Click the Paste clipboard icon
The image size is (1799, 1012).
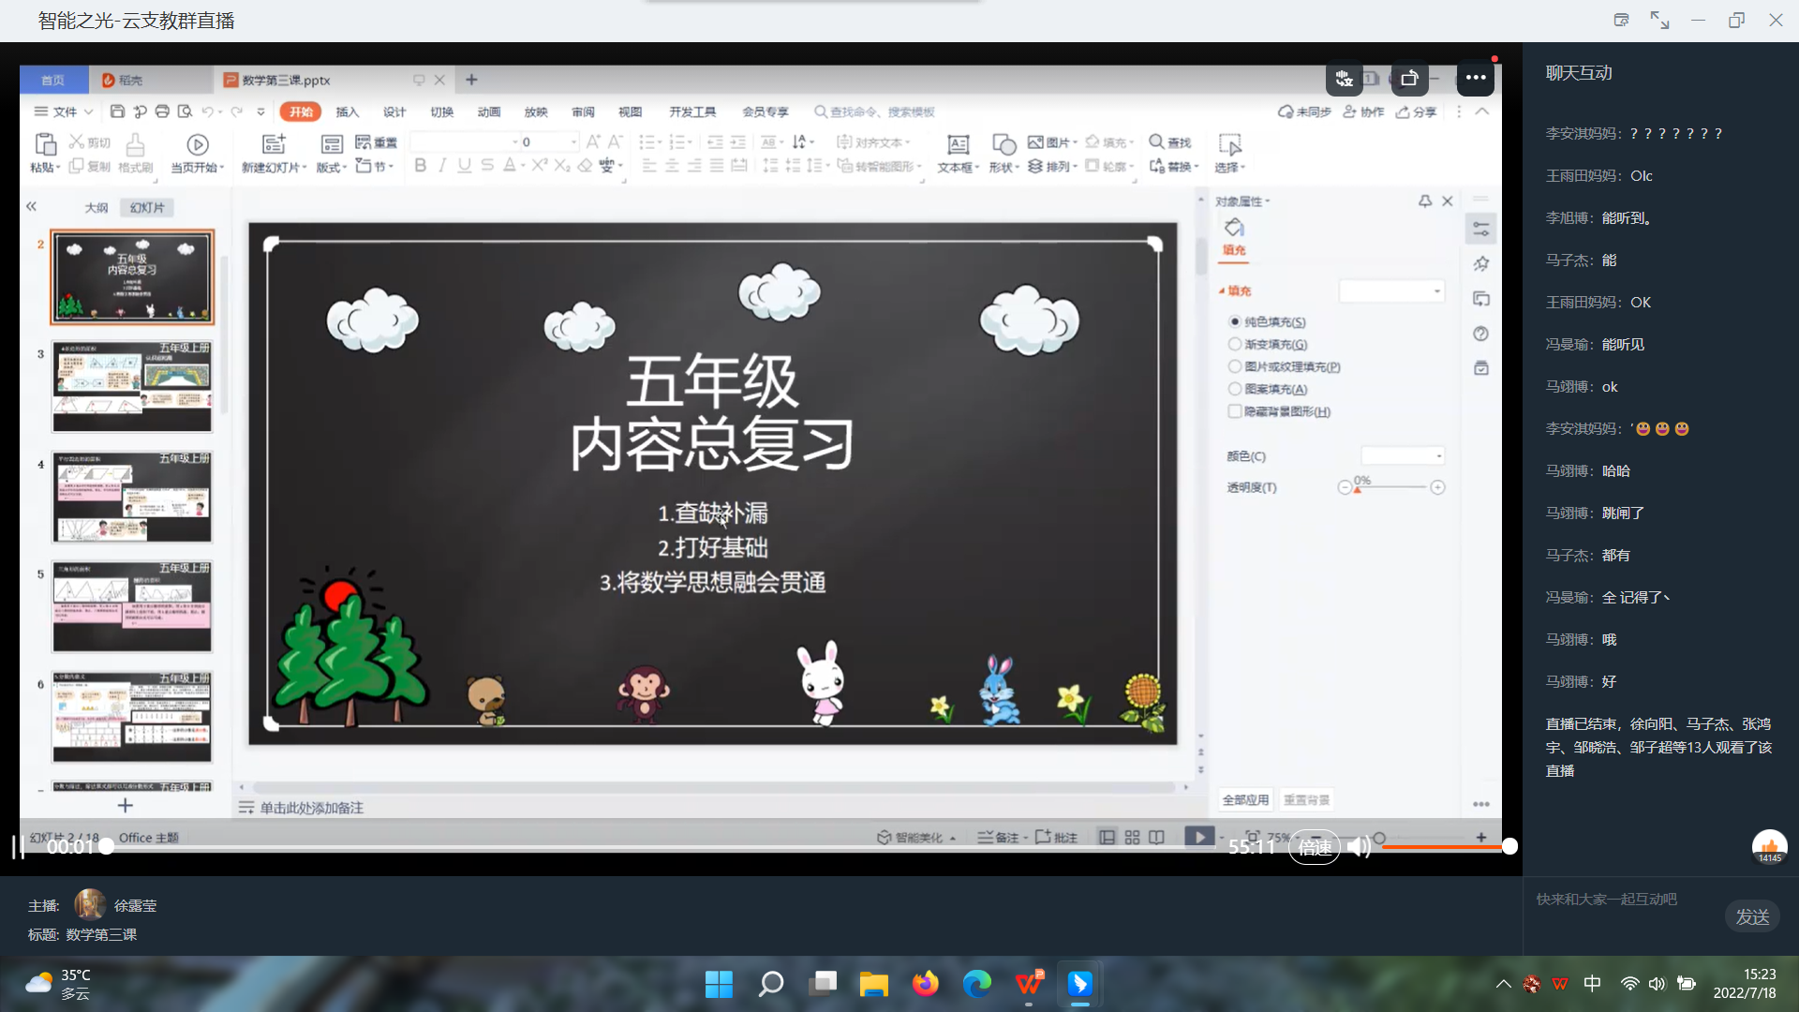[x=45, y=144]
